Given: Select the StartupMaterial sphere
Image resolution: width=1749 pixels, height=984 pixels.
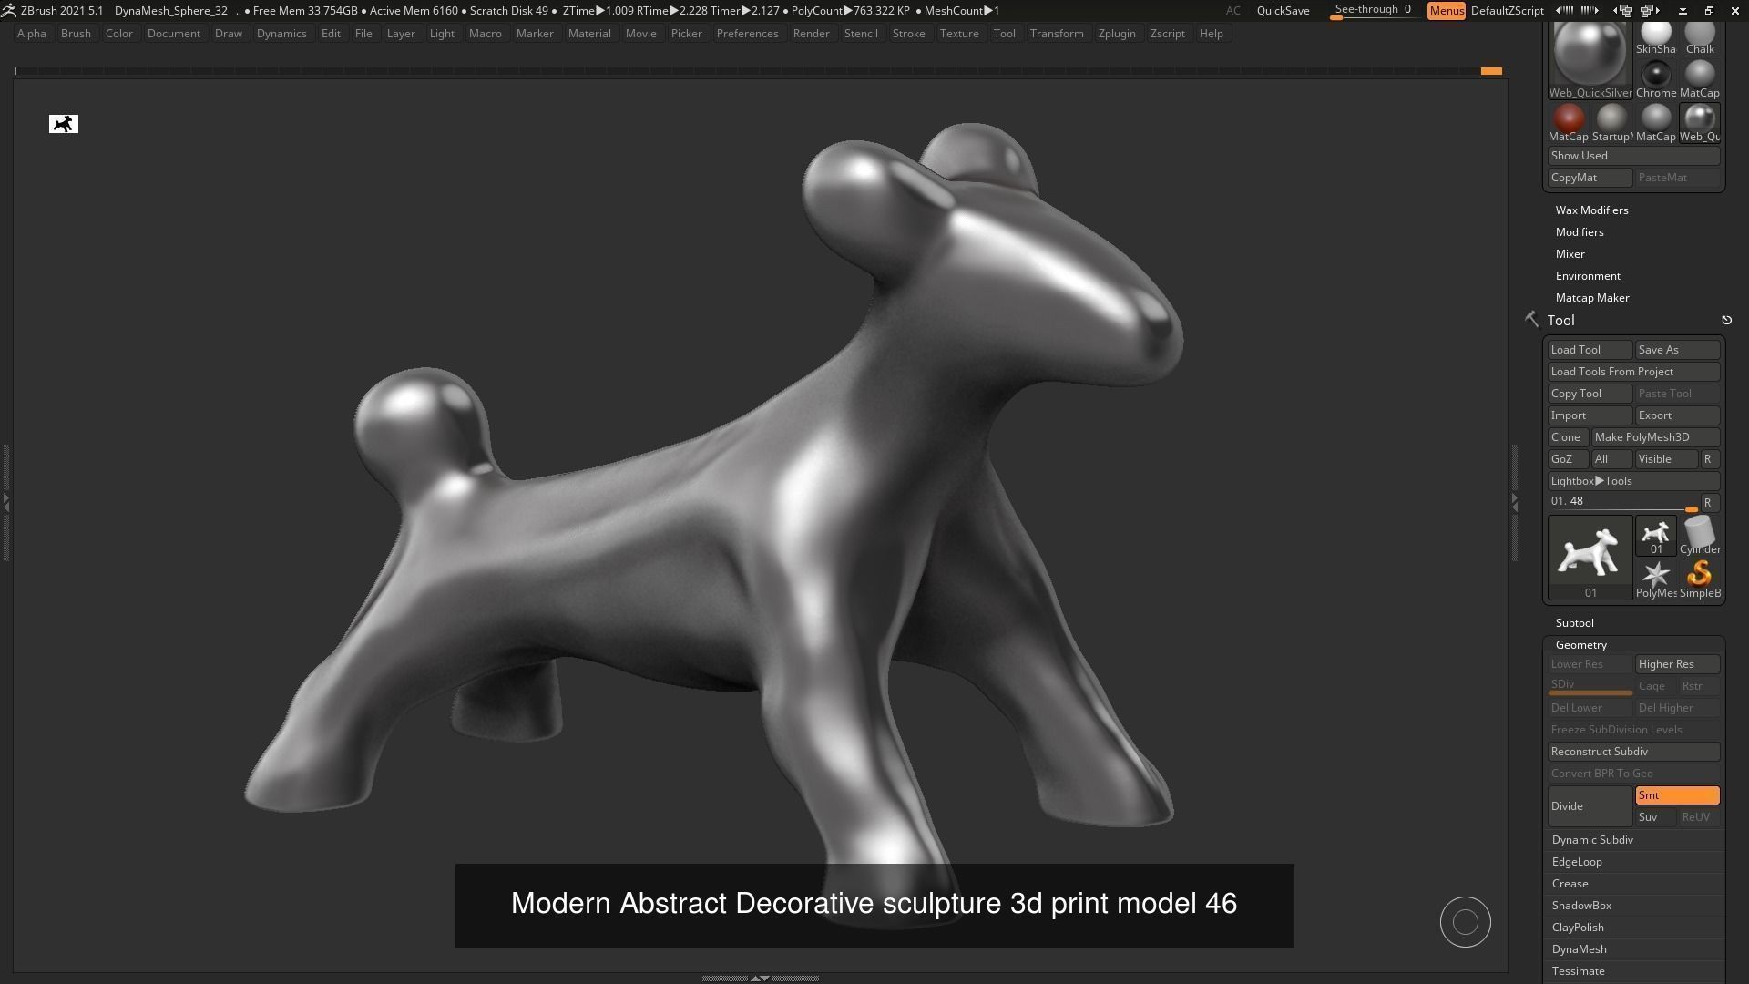Looking at the screenshot, I should point(1611,123).
